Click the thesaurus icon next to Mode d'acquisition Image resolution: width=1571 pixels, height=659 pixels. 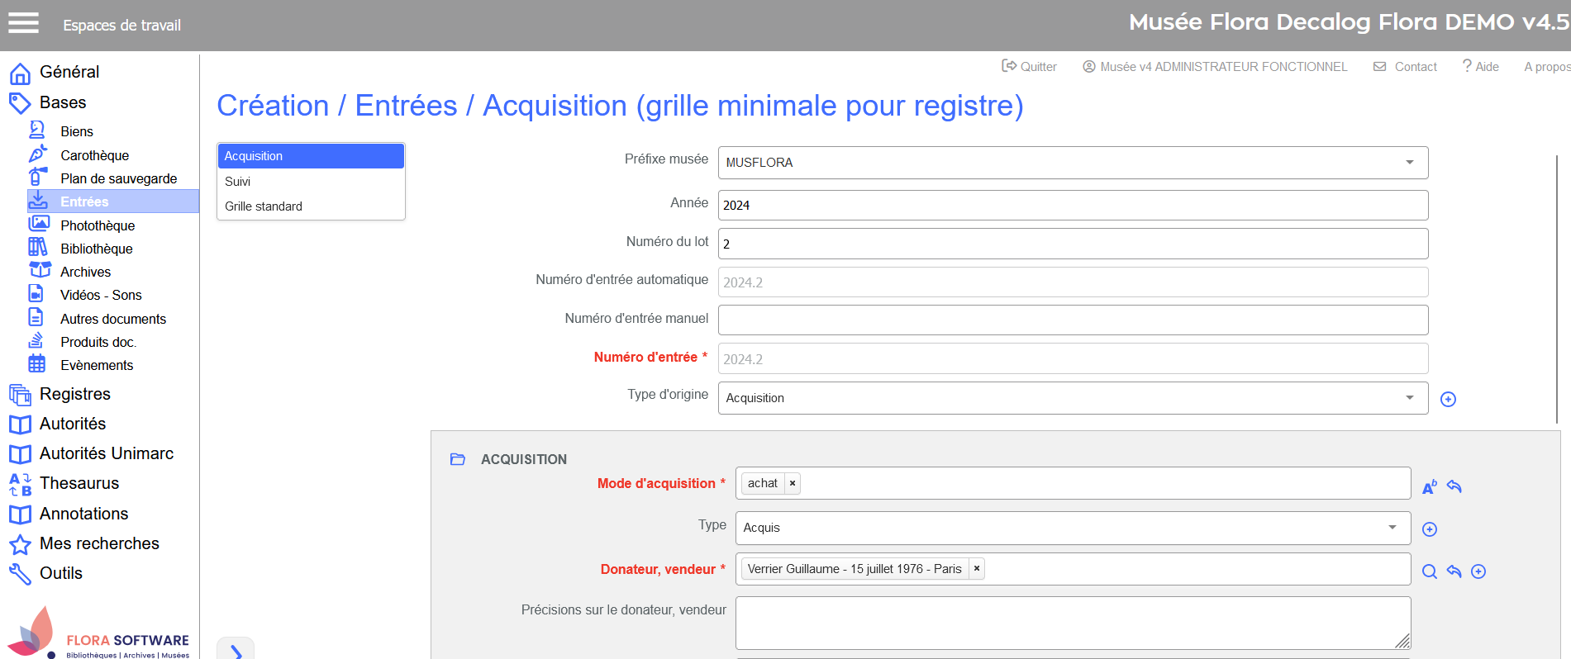pyautogui.click(x=1429, y=487)
